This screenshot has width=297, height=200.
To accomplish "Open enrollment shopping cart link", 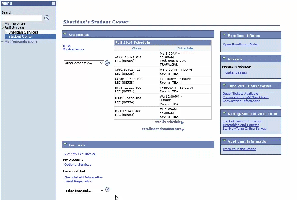I will click(x=161, y=129).
